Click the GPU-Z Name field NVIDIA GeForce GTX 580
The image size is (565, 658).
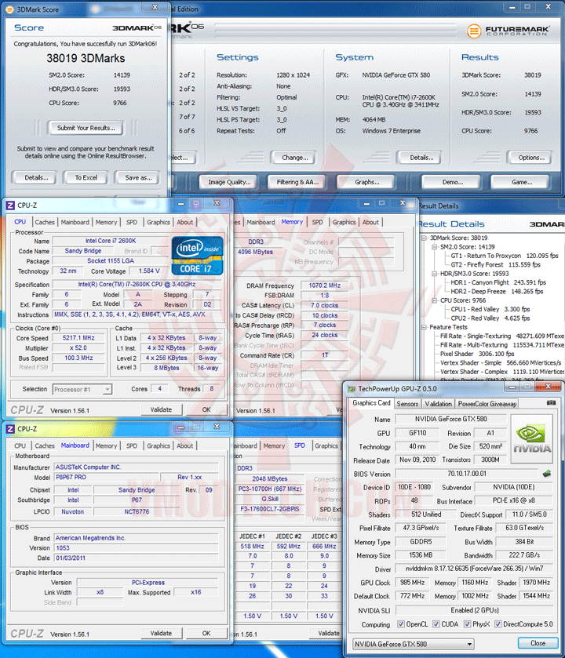[x=451, y=419]
